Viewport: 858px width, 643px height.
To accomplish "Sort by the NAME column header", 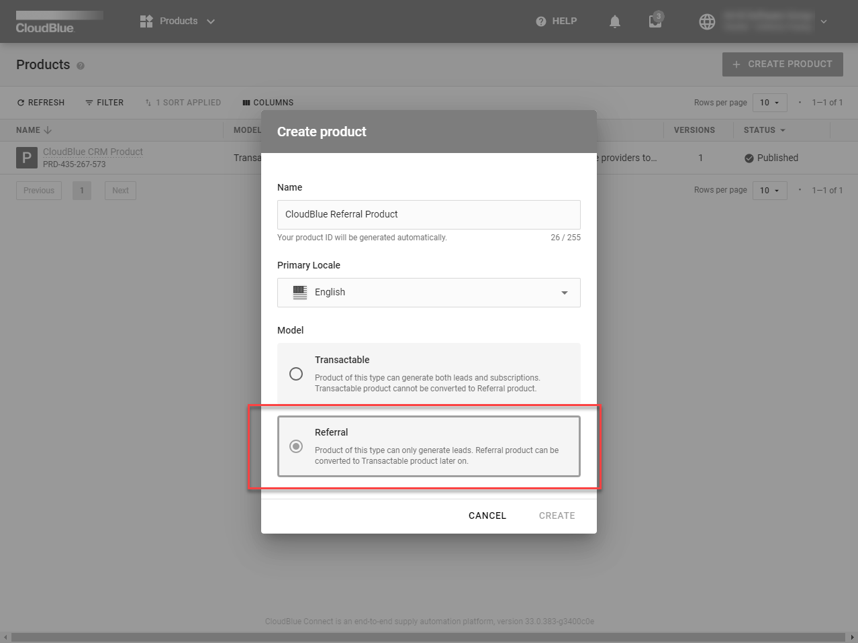I will (34, 130).
